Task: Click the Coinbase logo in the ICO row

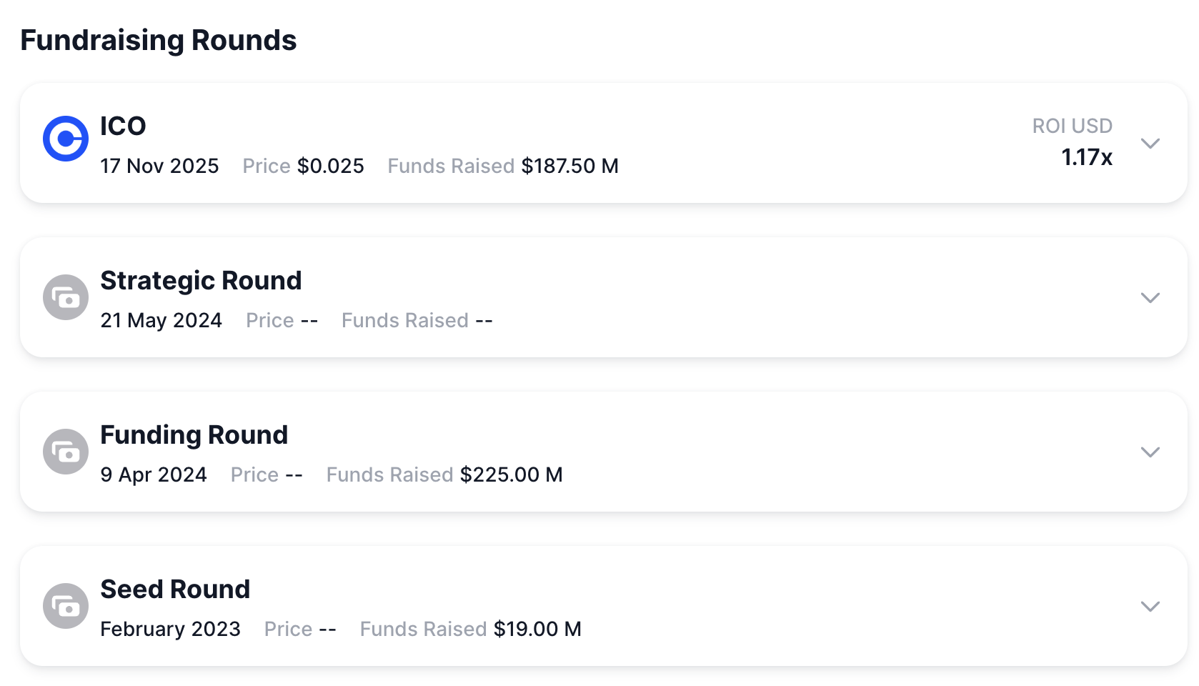Action: pos(65,139)
